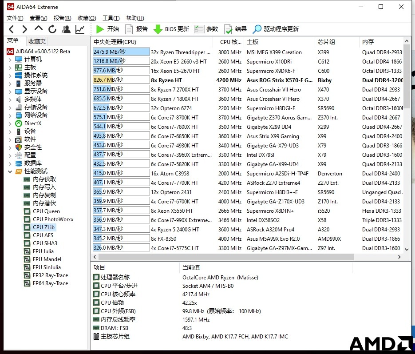Open the user profile icon in toolbar
The image size is (415, 354).
tap(66, 29)
